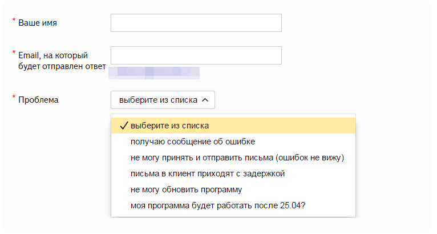This screenshot has height=234, width=437.
Task: Click into the Email input field
Action: 196,55
